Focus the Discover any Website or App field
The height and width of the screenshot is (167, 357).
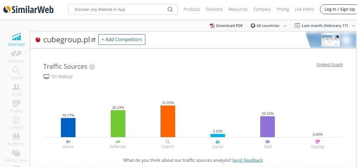coord(123,9)
